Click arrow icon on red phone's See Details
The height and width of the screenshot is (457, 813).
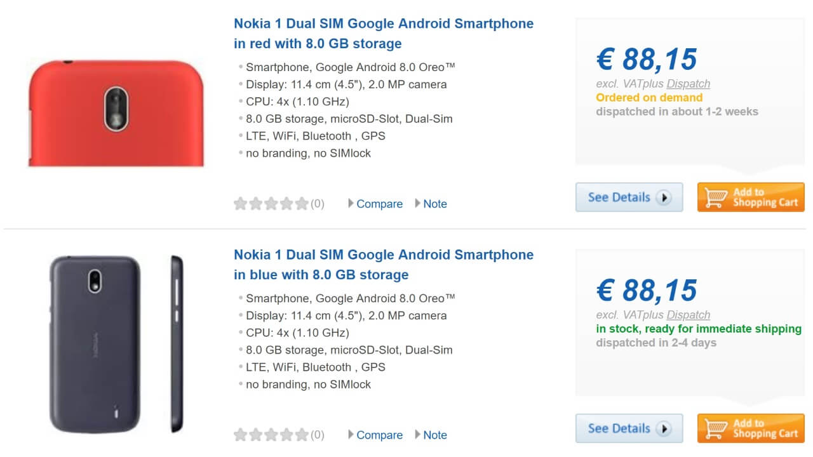664,197
